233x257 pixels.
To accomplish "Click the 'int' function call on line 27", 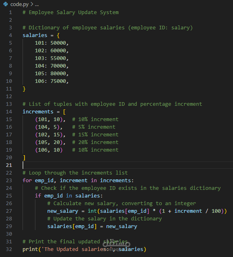I will pyautogui.click(x=92, y=211).
